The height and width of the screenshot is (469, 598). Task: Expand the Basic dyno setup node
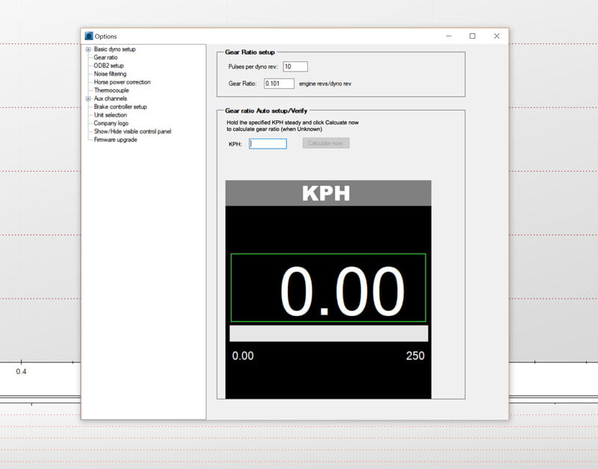88,49
